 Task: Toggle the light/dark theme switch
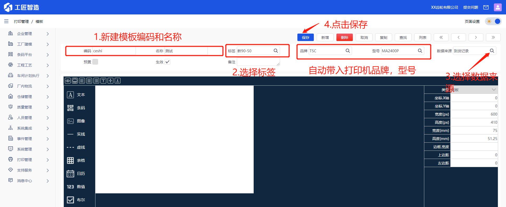(493, 21)
